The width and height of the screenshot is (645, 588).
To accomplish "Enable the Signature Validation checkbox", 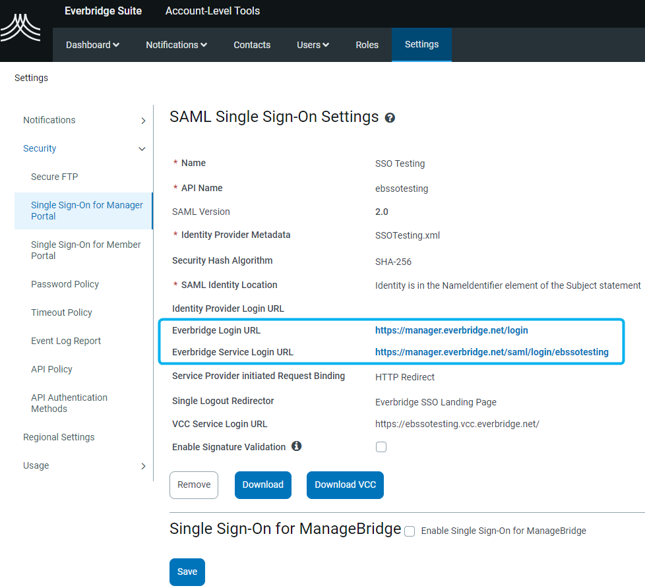I will tap(381, 446).
